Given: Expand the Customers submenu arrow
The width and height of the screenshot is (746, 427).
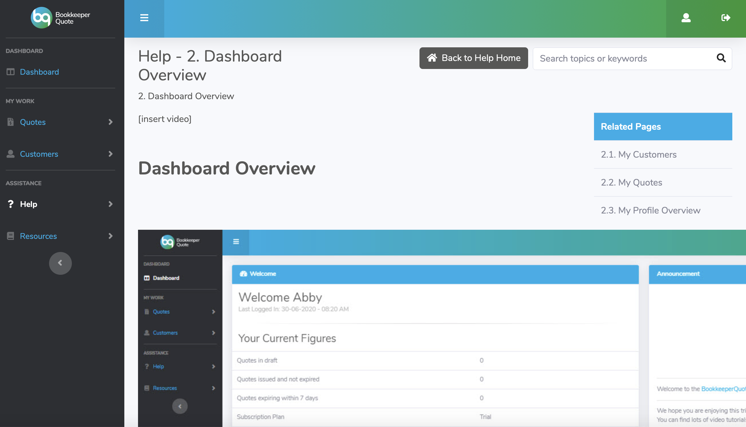Looking at the screenshot, I should point(110,154).
